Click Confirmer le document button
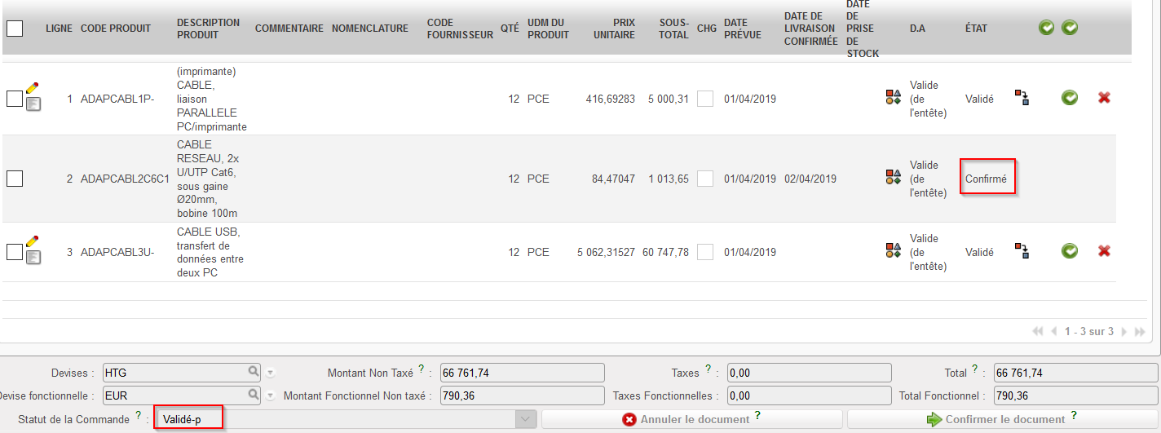 (x=1002, y=419)
